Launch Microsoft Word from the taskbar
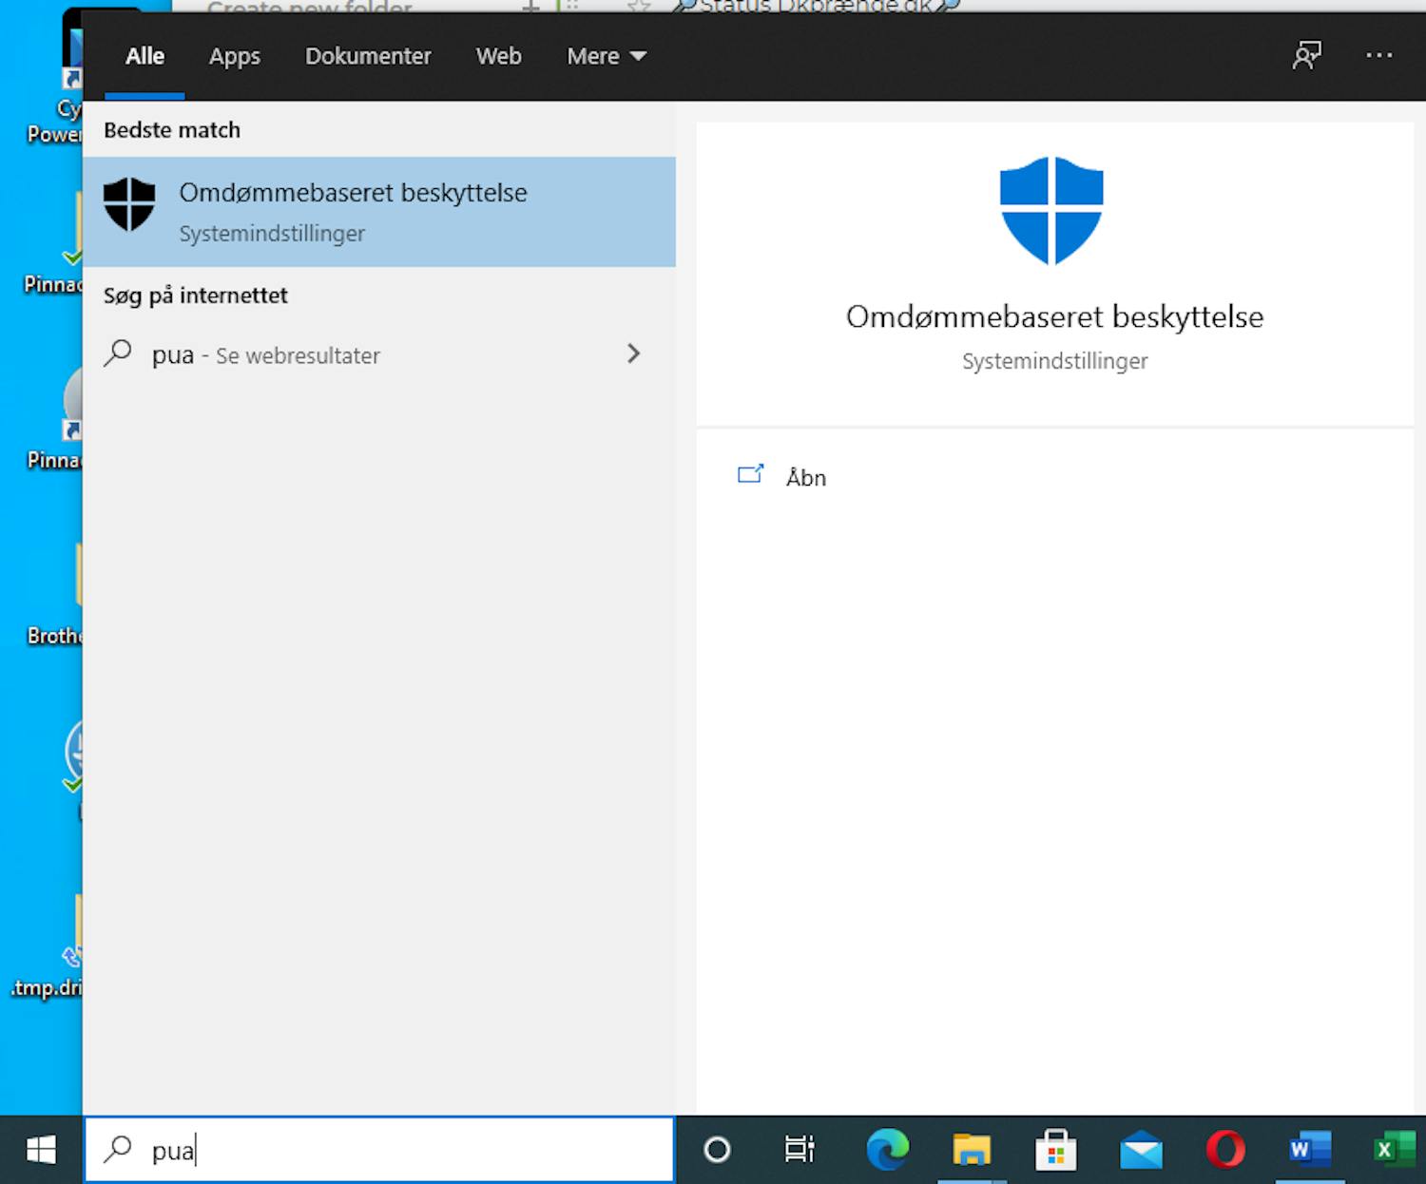This screenshot has height=1184, width=1426. tap(1308, 1150)
